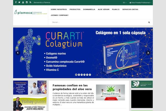The width and height of the screenshot is (166, 111).
Task: Open Donnabella menu item
Action: [89, 9]
